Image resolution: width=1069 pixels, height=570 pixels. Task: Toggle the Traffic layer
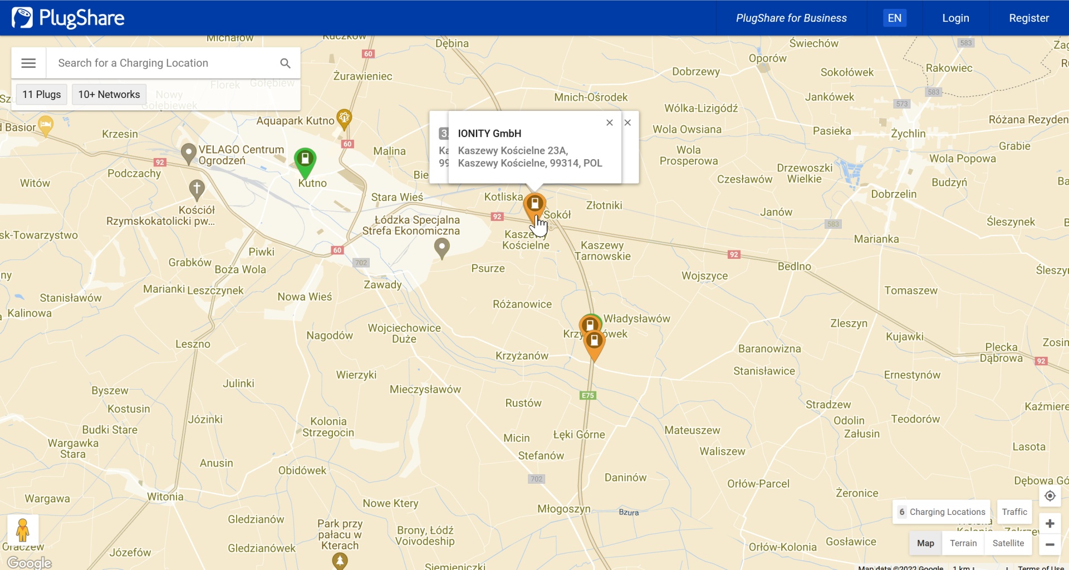point(1014,512)
